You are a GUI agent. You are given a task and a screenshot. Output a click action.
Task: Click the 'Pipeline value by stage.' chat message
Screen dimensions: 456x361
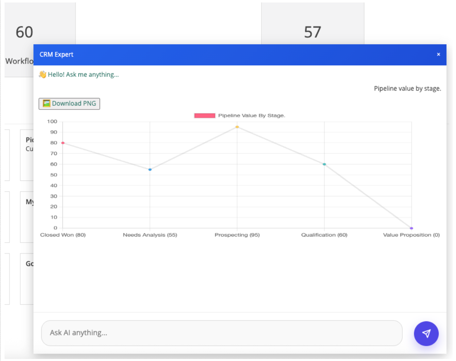point(407,88)
